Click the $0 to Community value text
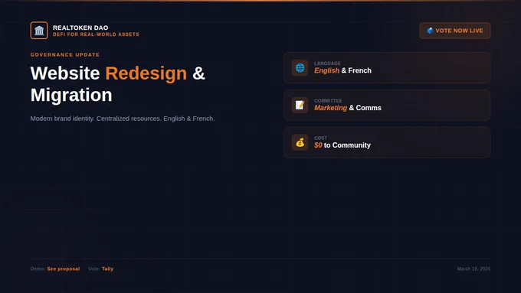This screenshot has height=293, width=521. [342, 145]
